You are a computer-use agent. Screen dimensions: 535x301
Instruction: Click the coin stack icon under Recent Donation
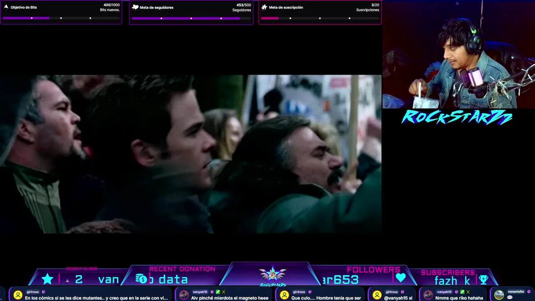click(141, 279)
